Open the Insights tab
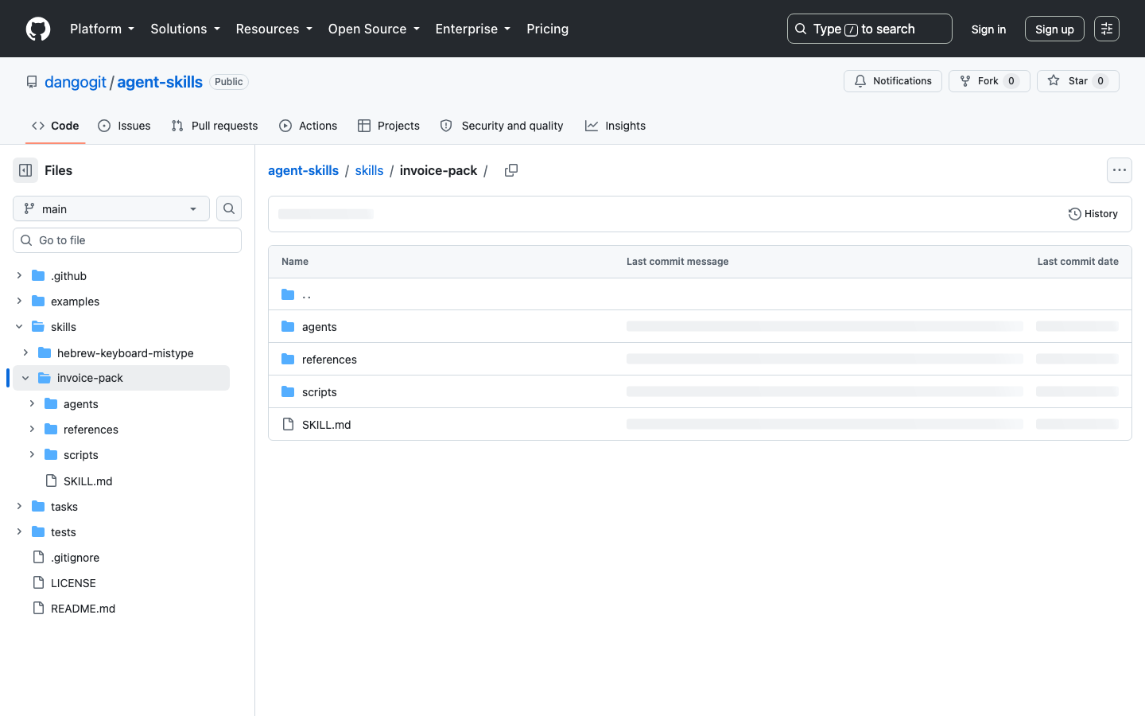Screen dimensions: 1145x716 pos(615,126)
